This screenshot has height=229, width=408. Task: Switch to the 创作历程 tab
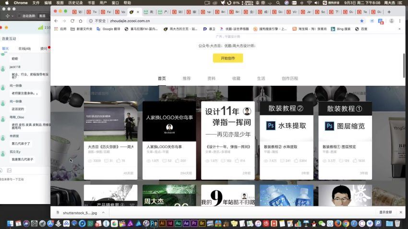pos(290,79)
